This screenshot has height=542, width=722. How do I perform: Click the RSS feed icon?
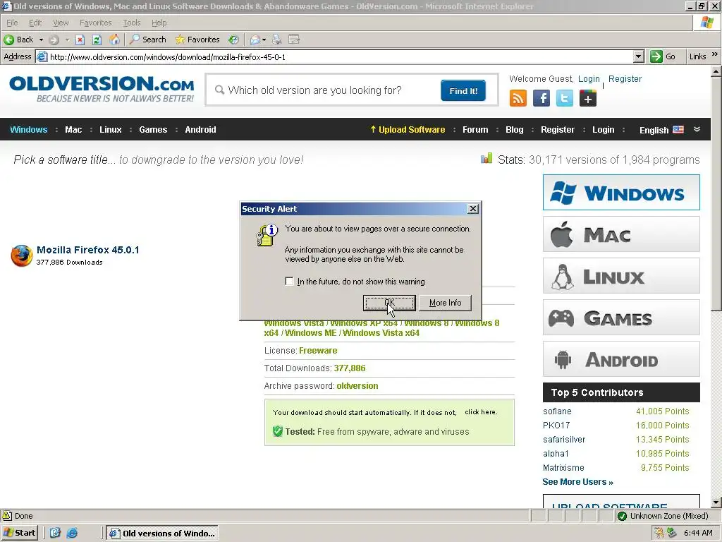click(518, 98)
